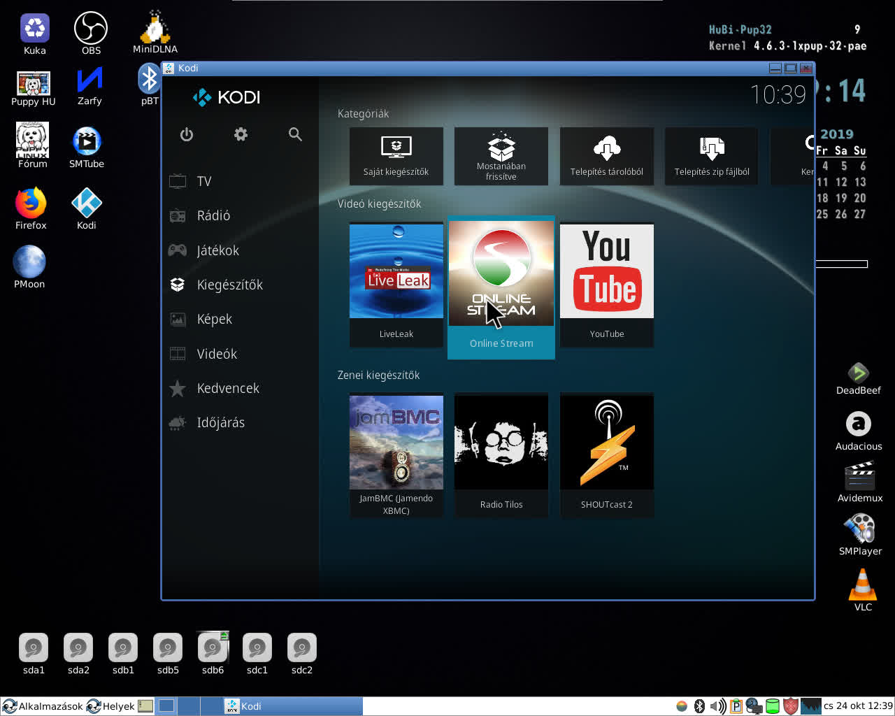Launch the LiveLeak video add-on
895x716 pixels.
396,284
